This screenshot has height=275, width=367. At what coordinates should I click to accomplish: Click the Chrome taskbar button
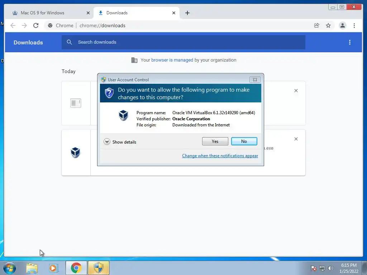(76, 268)
